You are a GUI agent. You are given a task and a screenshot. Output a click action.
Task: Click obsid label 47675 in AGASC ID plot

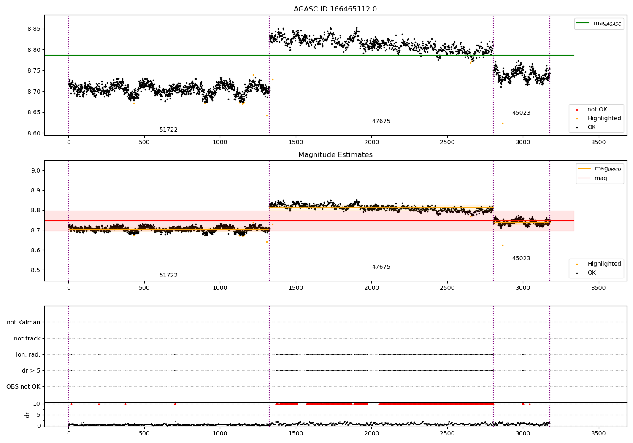pos(381,122)
